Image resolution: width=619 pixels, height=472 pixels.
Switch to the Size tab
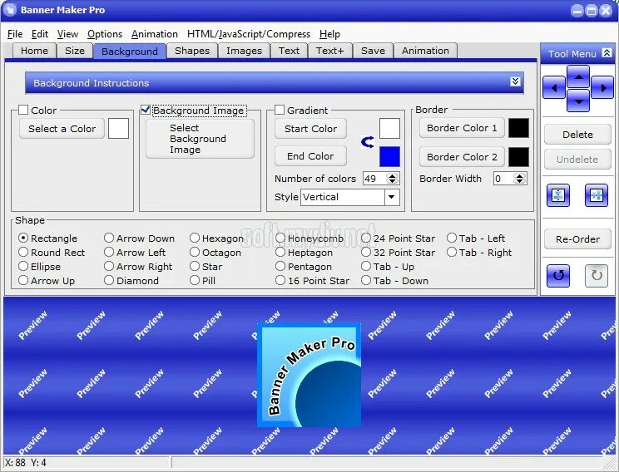pos(75,51)
